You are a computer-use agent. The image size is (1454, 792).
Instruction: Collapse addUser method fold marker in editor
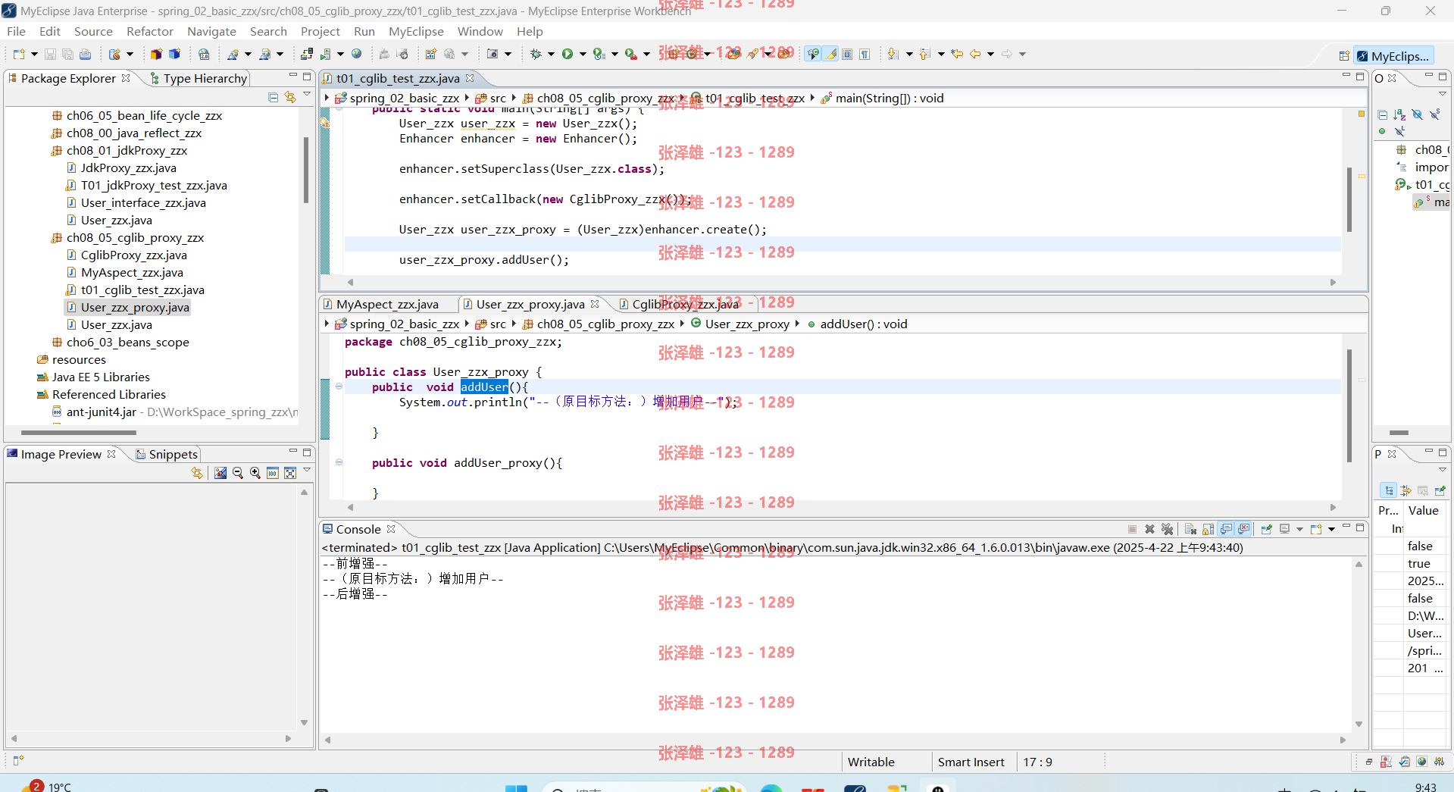[x=339, y=387]
